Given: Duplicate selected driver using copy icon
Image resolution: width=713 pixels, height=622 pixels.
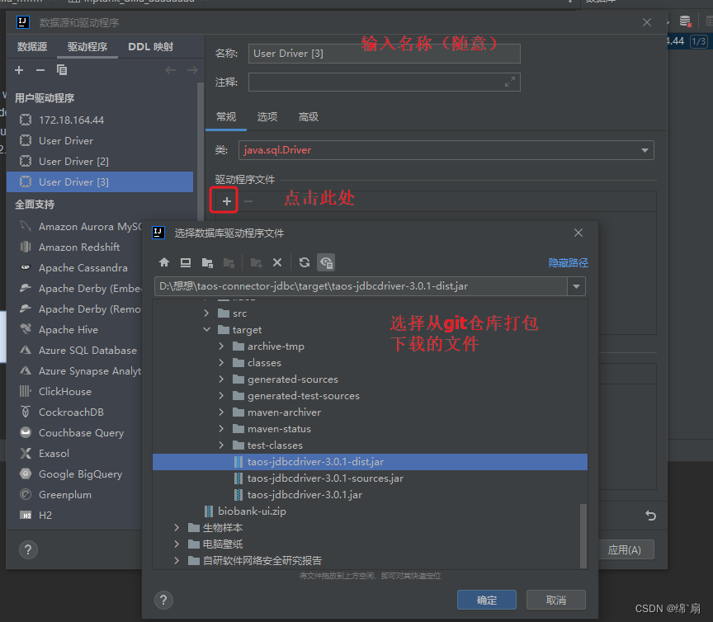Looking at the screenshot, I should (61, 70).
